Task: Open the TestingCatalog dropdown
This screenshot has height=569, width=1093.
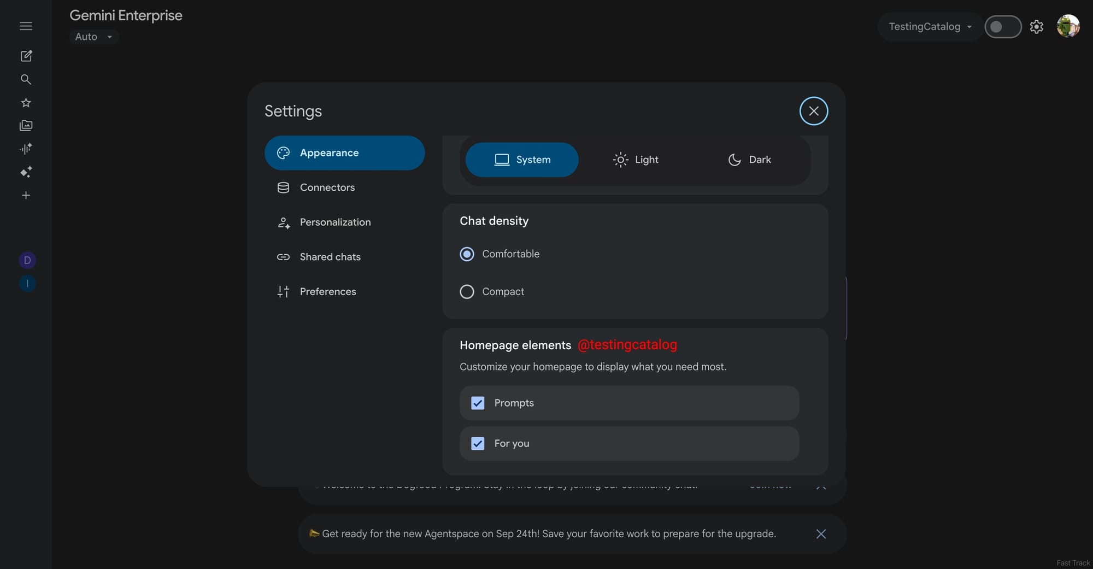Action: [x=930, y=27]
